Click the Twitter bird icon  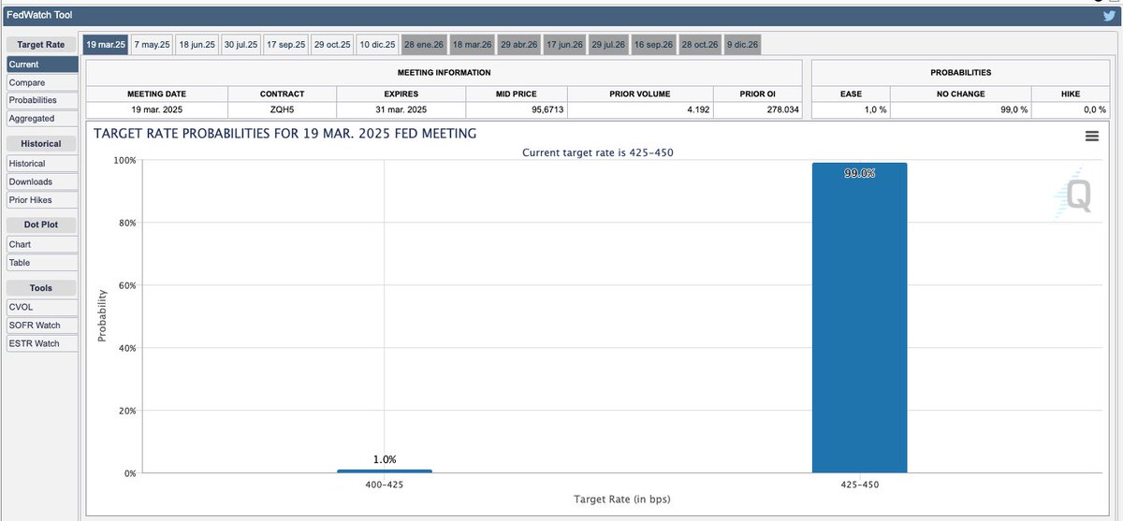(x=1109, y=15)
